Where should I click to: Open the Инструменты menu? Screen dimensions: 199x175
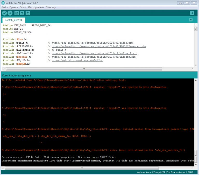(x=36, y=7)
